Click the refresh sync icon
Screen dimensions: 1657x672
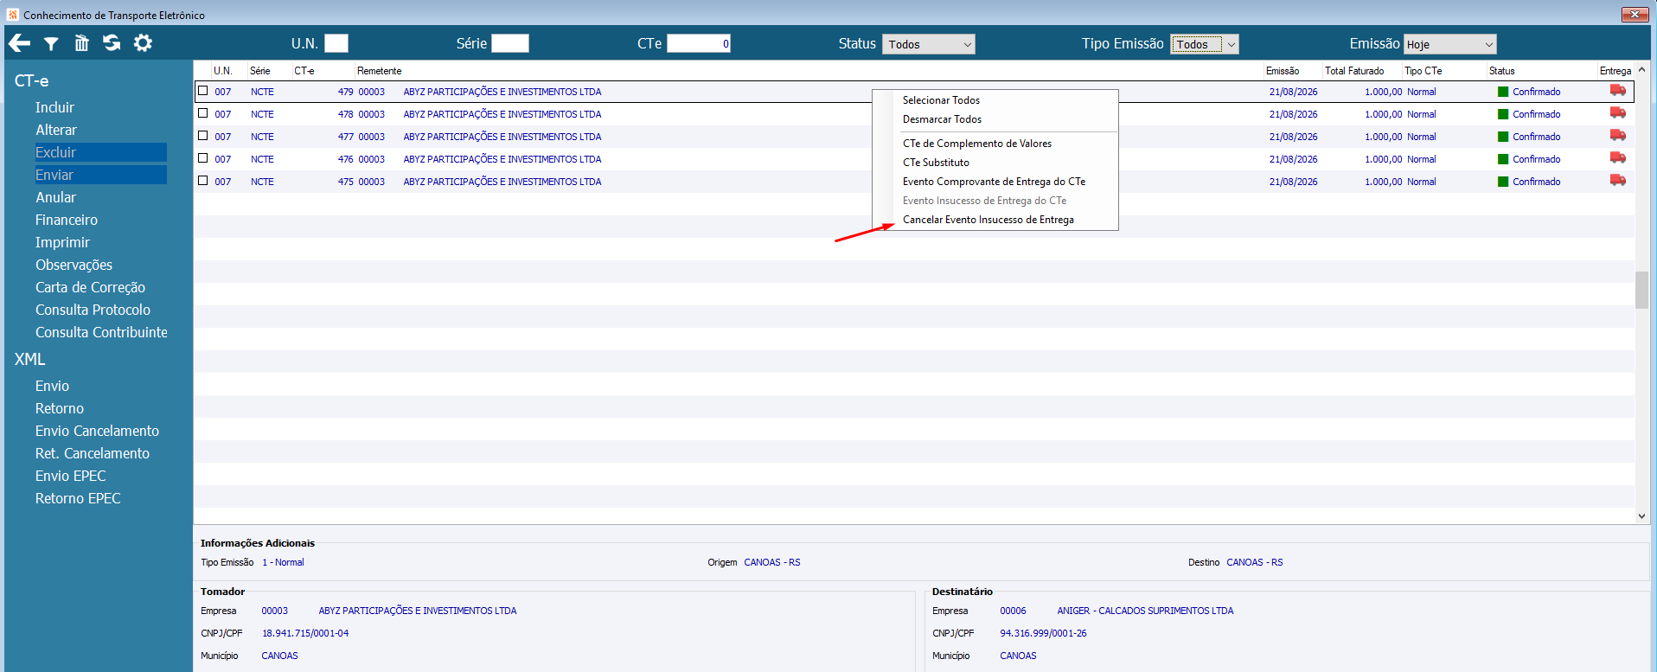pos(112,43)
